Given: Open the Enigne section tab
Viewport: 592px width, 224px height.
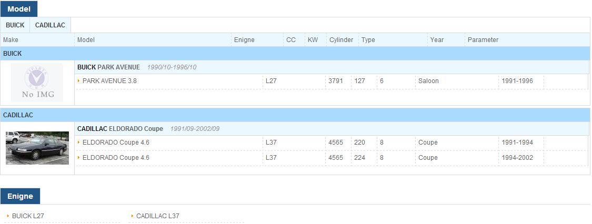Looking at the screenshot, I should click(x=20, y=196).
